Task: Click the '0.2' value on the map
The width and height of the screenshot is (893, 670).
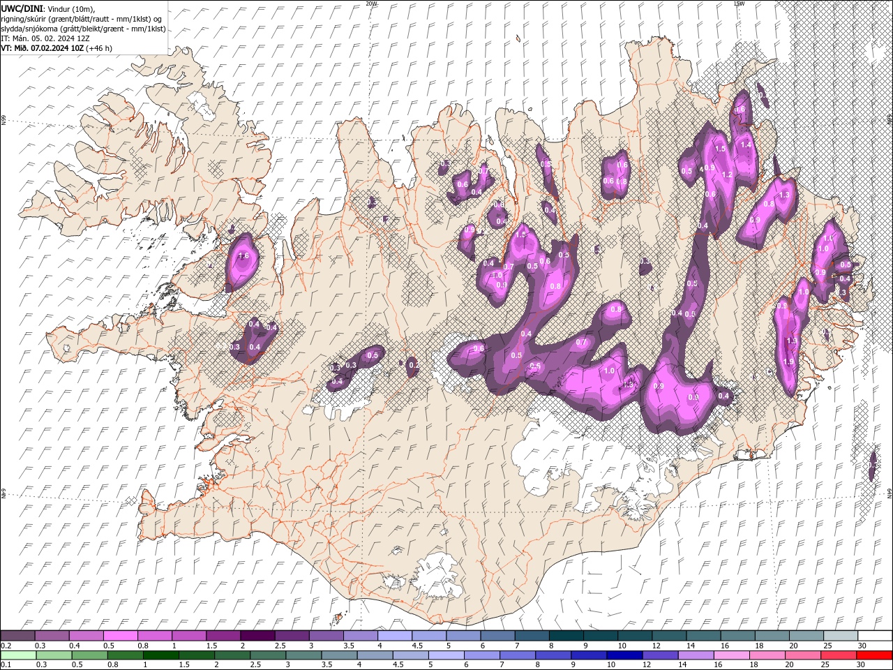Action: tap(413, 365)
